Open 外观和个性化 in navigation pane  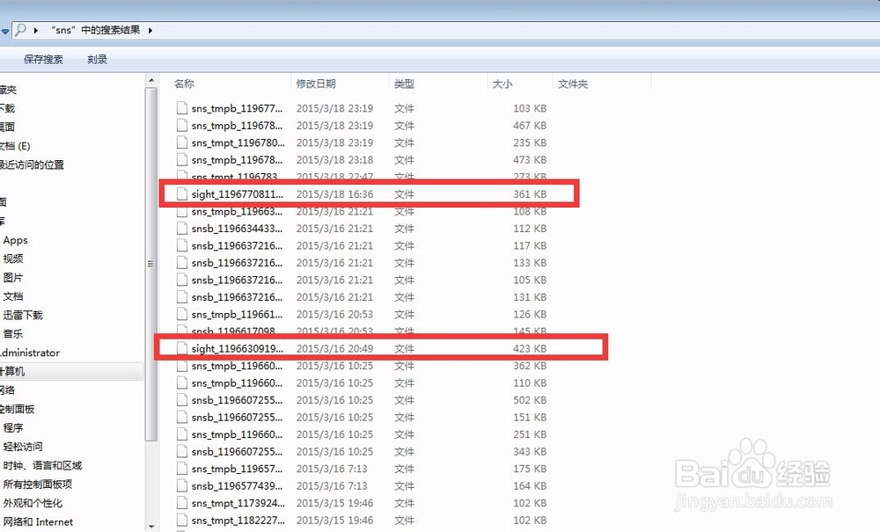point(33,503)
